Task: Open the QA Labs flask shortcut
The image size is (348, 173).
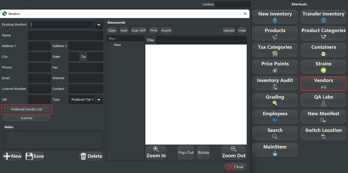Action: (x=323, y=100)
